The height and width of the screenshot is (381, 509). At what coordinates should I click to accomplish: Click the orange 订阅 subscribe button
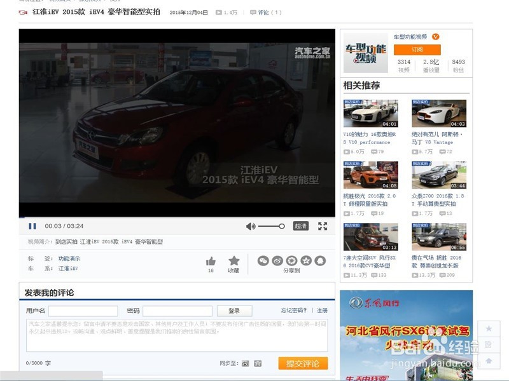point(417,50)
